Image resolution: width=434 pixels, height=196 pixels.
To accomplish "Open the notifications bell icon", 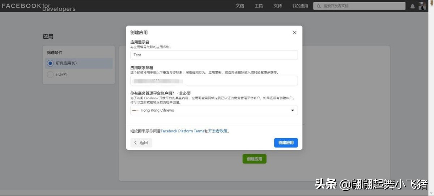I will tap(413, 6).
